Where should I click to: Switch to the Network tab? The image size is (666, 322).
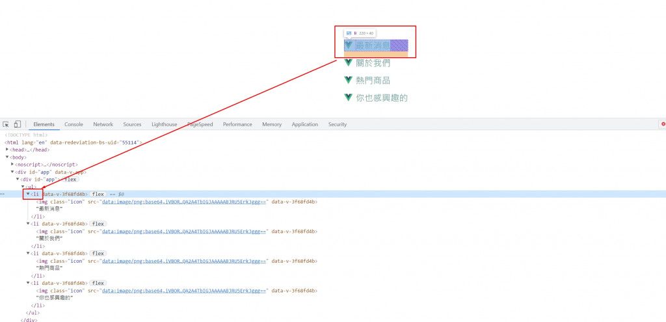tap(103, 124)
